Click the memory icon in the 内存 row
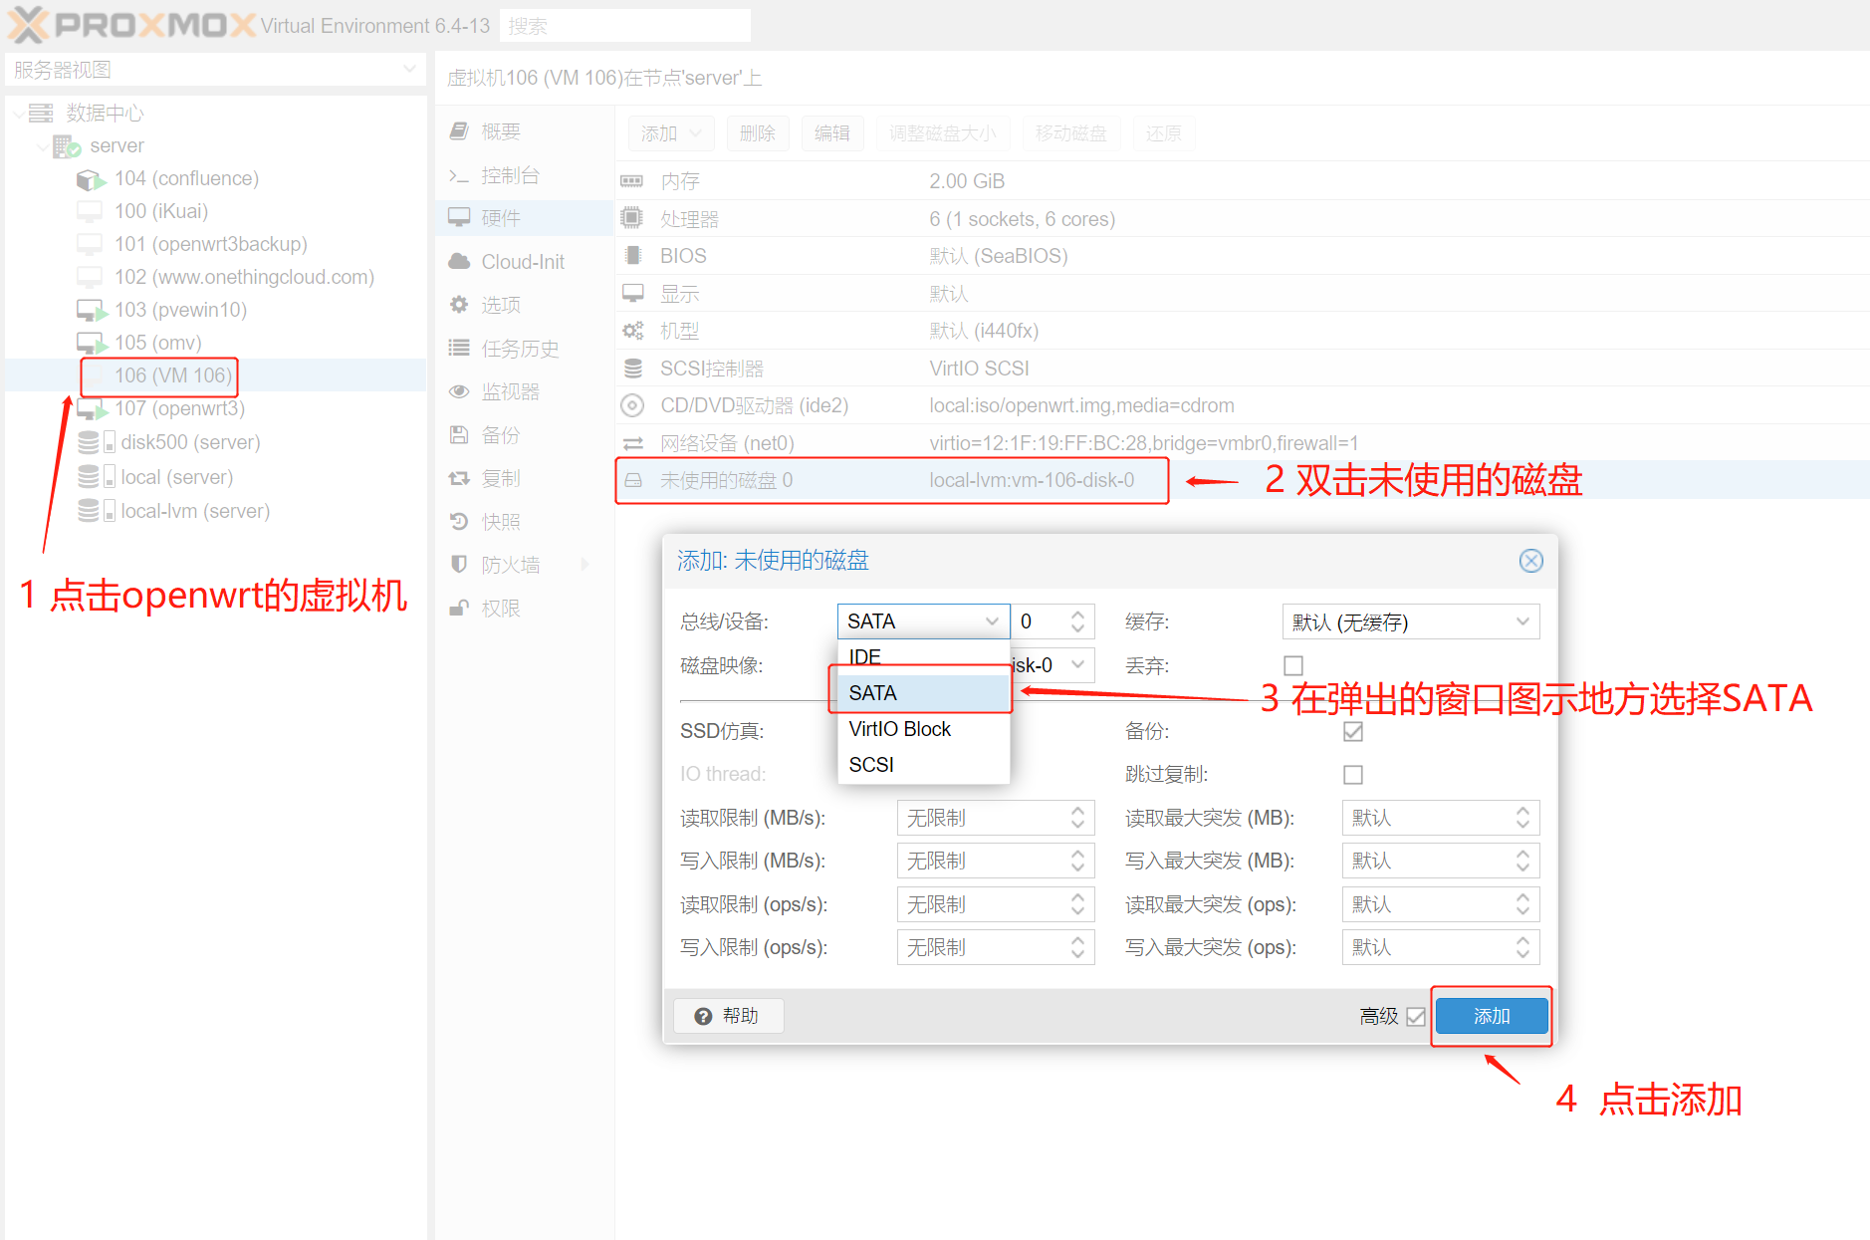The height and width of the screenshot is (1240, 1870). point(632,181)
